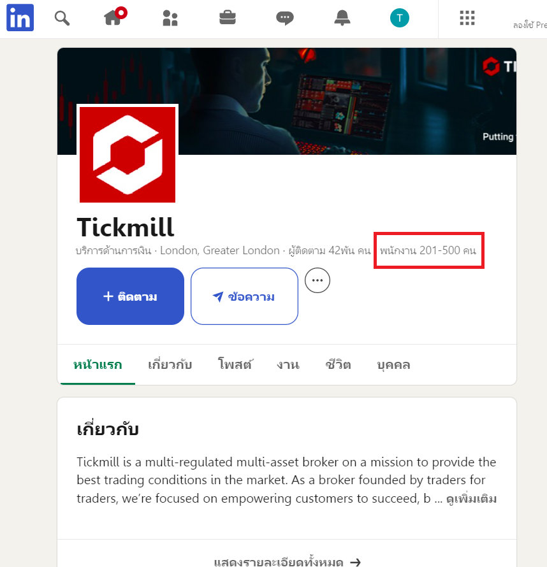Expand description with ดูเพิ่มเติม

(471, 499)
